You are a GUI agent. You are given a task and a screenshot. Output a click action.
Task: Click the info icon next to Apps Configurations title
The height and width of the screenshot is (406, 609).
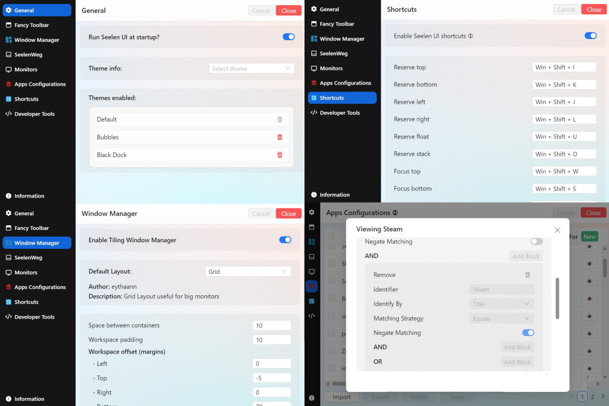point(395,213)
